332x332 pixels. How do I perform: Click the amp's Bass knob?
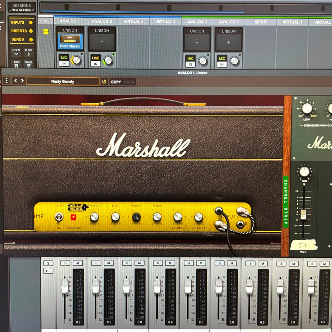coord(115,217)
